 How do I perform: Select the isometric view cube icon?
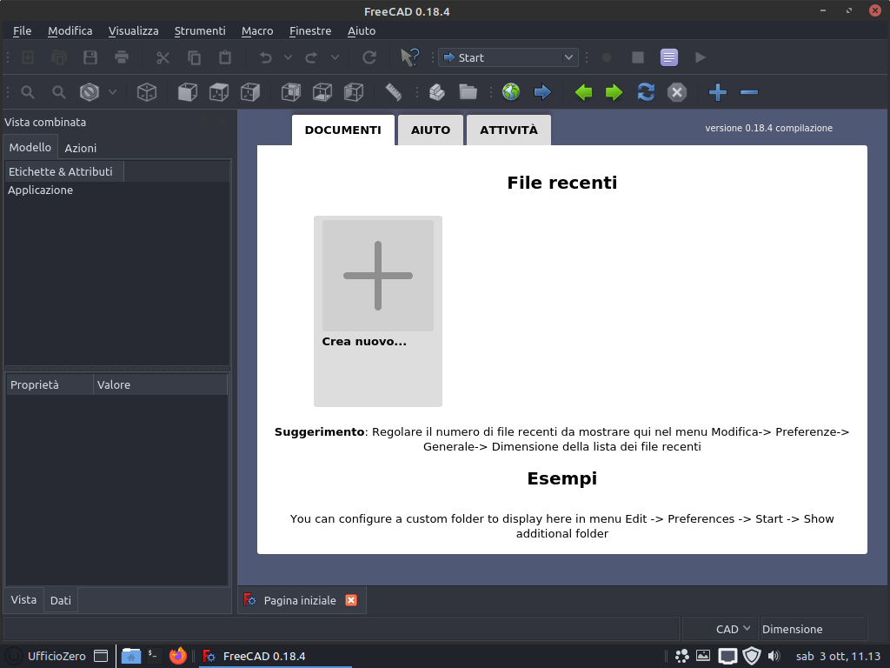(147, 92)
